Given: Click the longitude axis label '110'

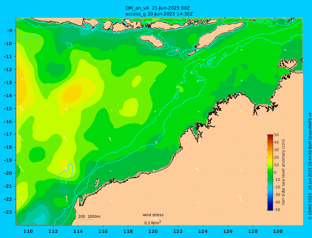Looking at the screenshot, I should click(x=28, y=232).
